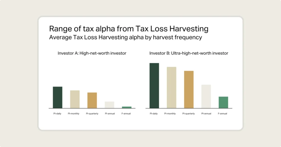281x147 pixels.
Task: Click Investor A's dark green PI-daily bar
Action: pyautogui.click(x=58, y=97)
